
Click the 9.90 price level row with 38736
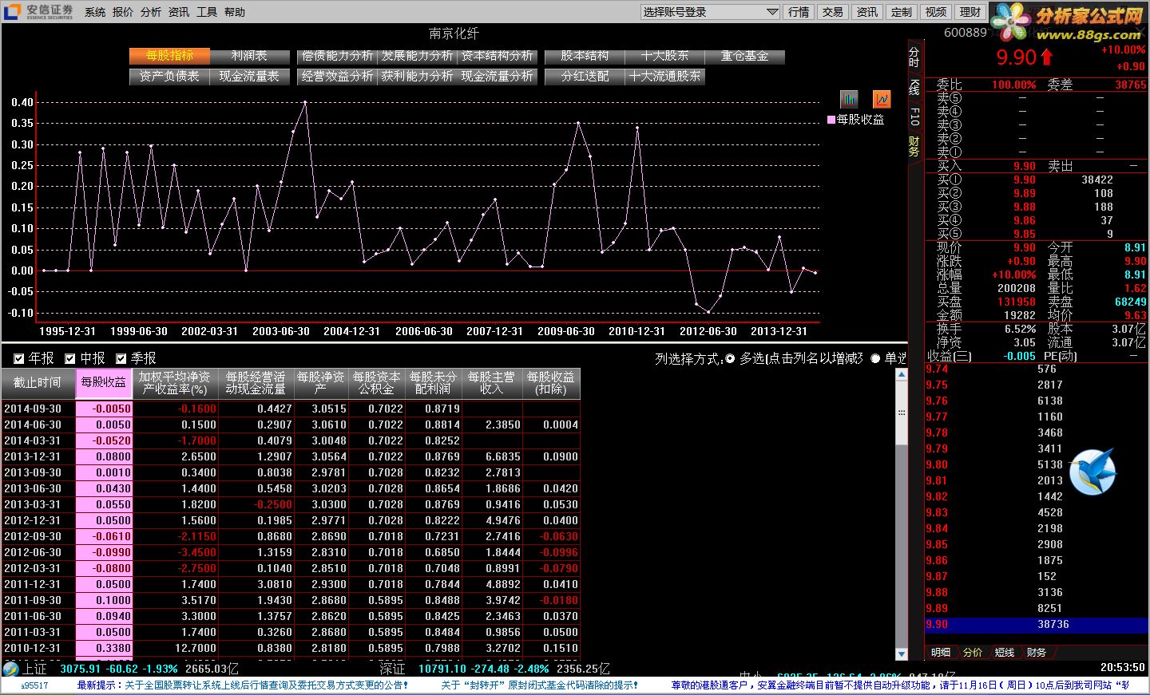[1036, 625]
